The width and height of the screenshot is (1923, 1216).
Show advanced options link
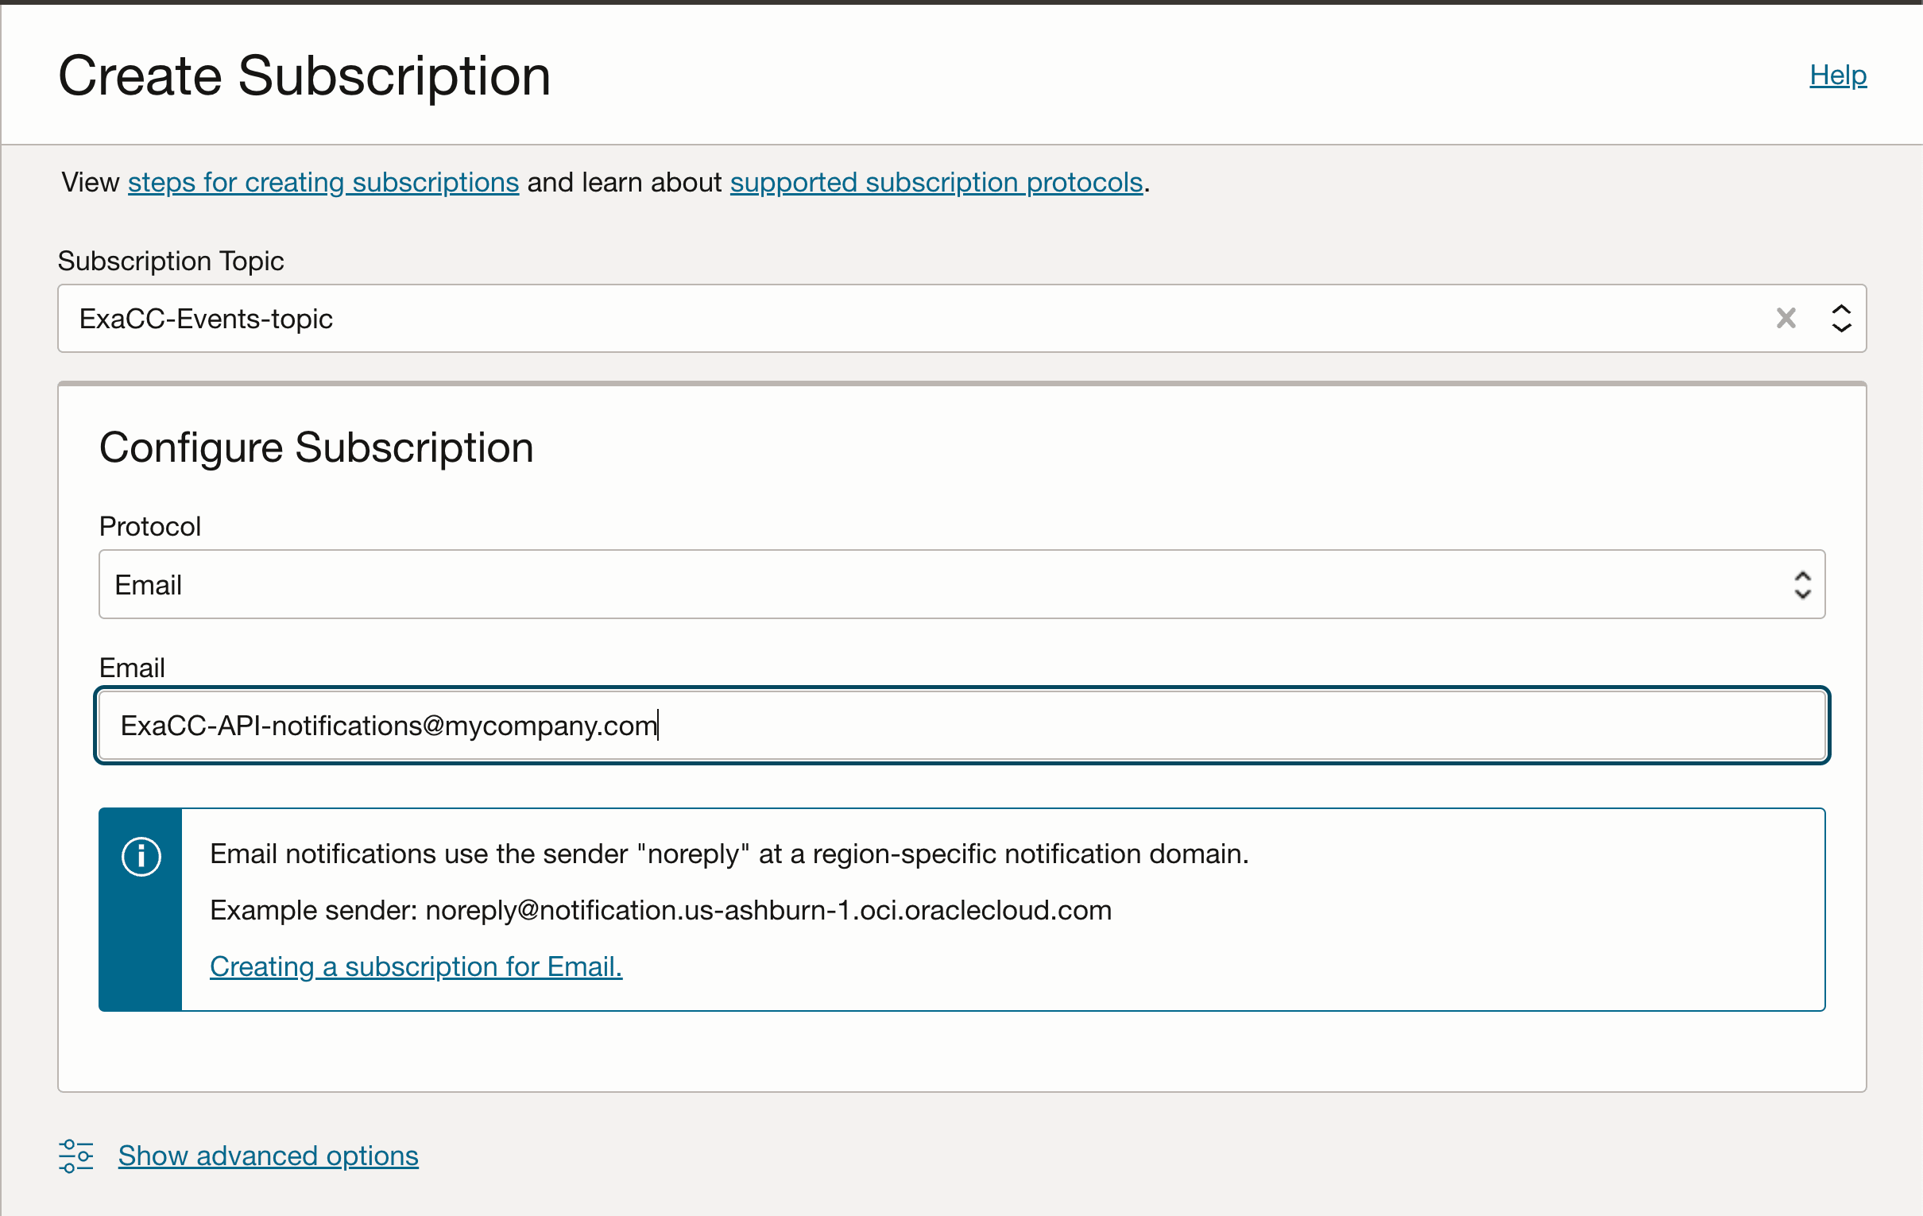(x=269, y=1156)
